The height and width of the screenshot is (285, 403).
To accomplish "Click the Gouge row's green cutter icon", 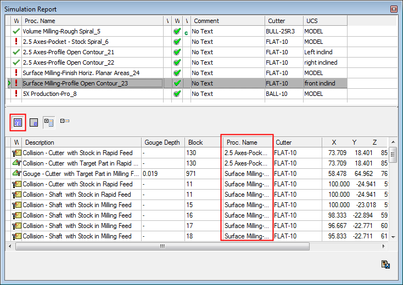I will click(x=16, y=174).
